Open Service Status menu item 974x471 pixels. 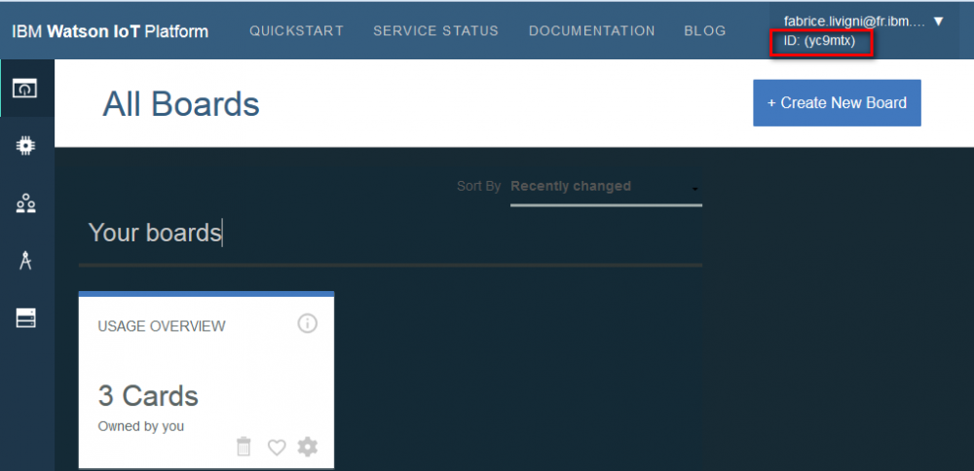[435, 31]
